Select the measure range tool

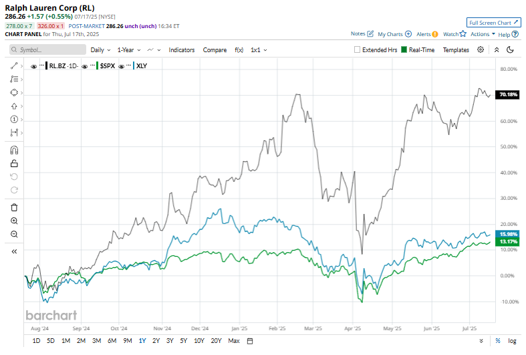[14, 133]
